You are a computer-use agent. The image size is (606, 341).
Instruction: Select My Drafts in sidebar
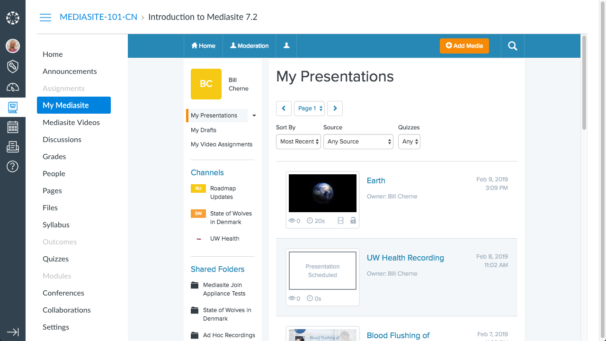[204, 130]
